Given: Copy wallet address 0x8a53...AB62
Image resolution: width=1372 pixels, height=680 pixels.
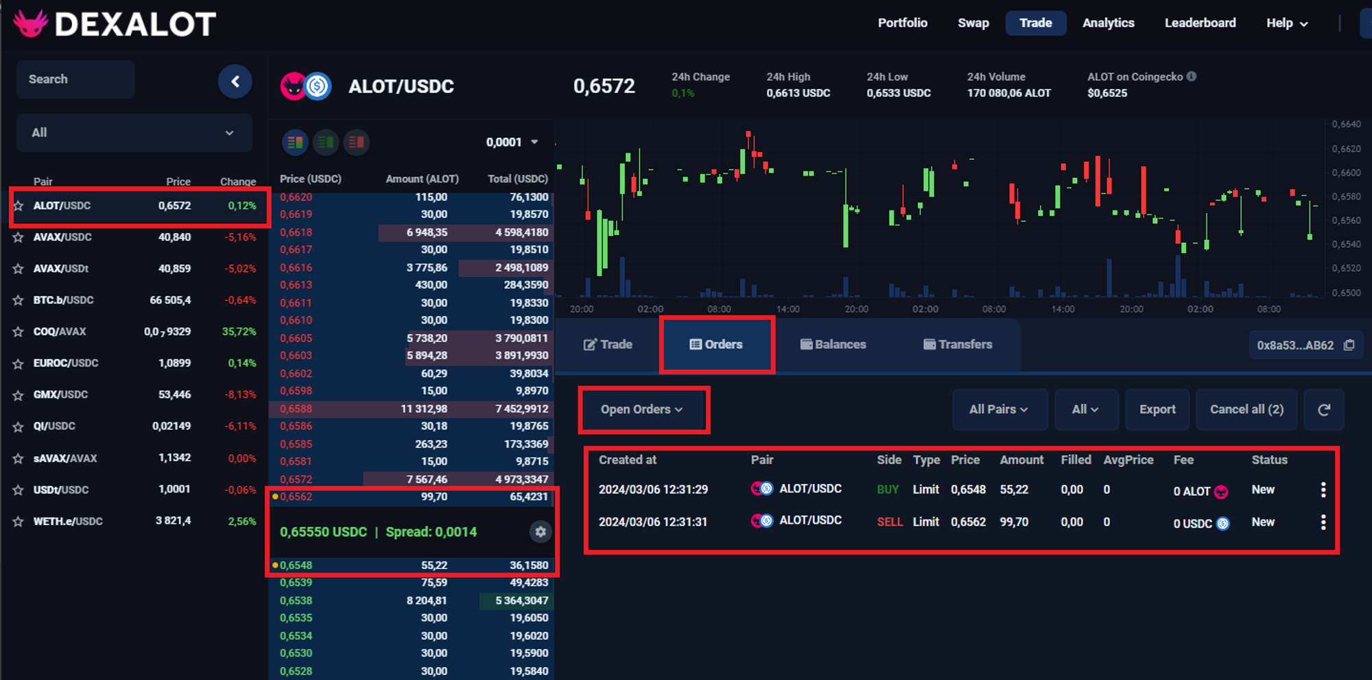Looking at the screenshot, I should [1349, 345].
